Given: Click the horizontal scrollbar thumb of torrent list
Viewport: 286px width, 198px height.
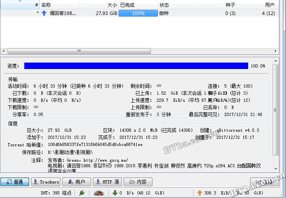Looking at the screenshot, I should (79, 51).
